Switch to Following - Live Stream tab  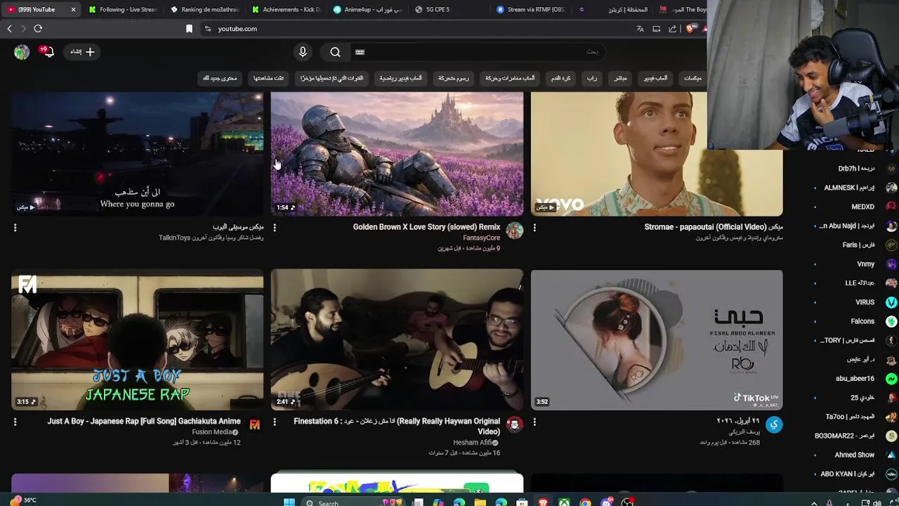click(123, 9)
